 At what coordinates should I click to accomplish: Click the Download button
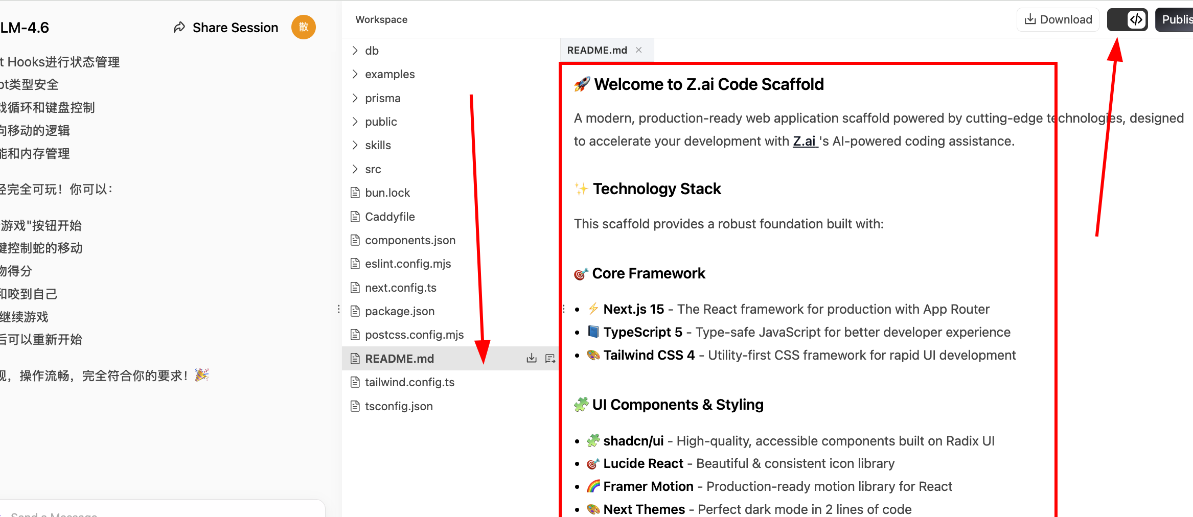click(1058, 19)
